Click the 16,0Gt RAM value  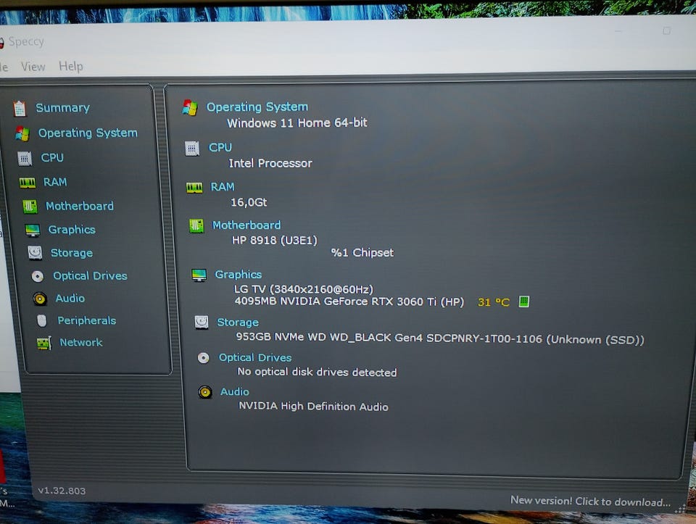point(249,202)
